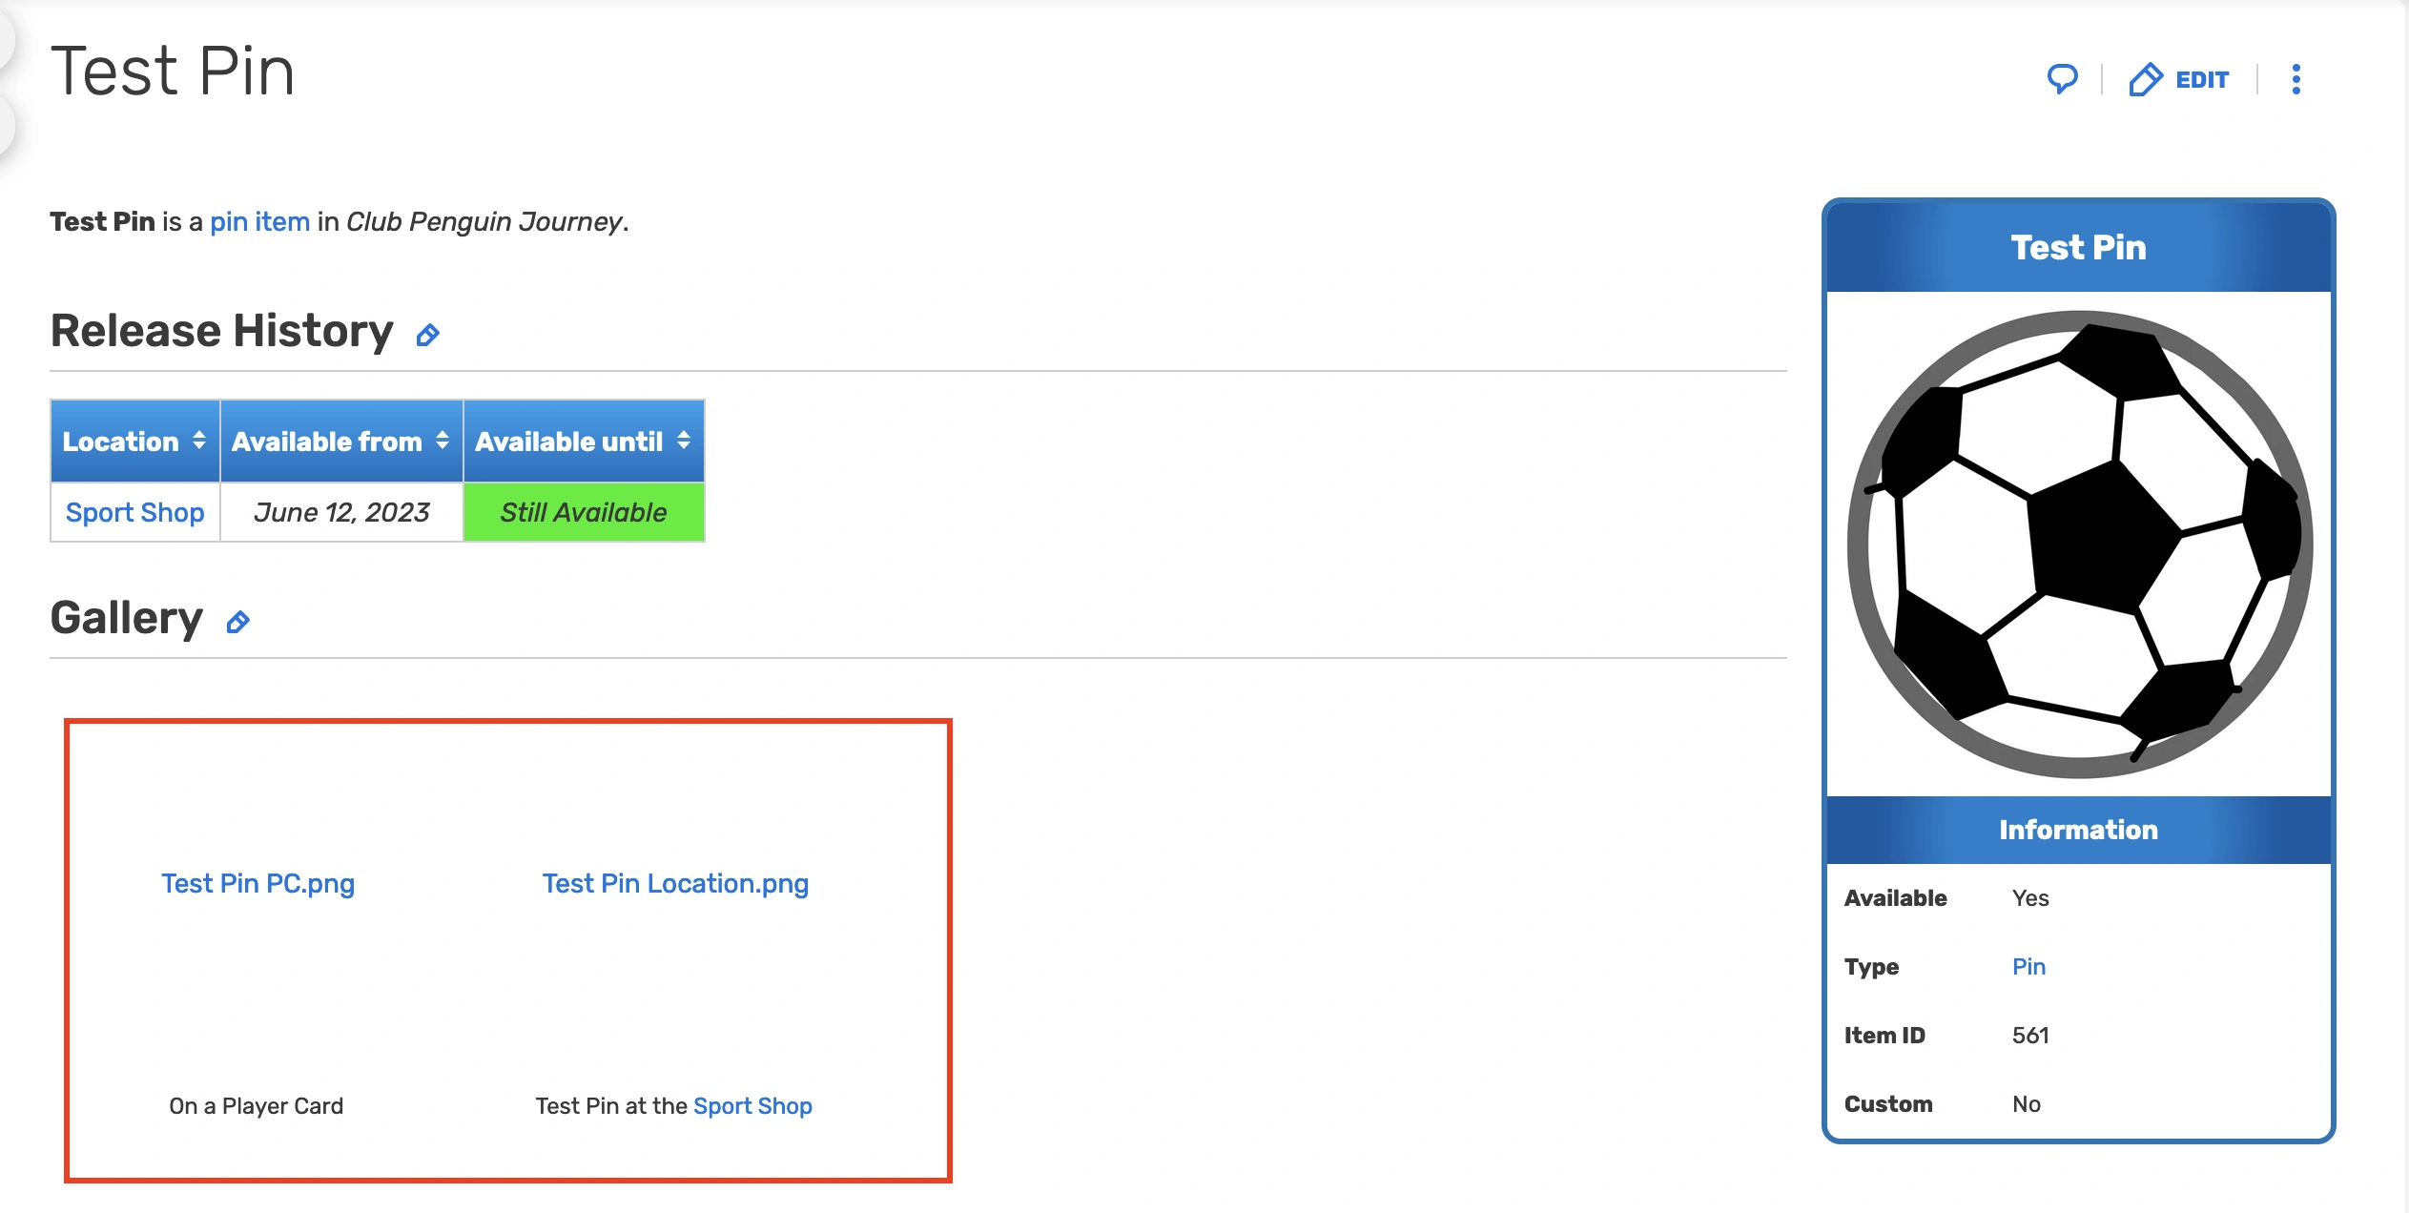The height and width of the screenshot is (1213, 2409).
Task: Open the talk page speech bubble icon
Action: (x=2062, y=79)
